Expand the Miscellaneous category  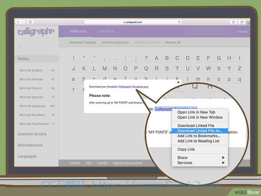click(x=30, y=145)
